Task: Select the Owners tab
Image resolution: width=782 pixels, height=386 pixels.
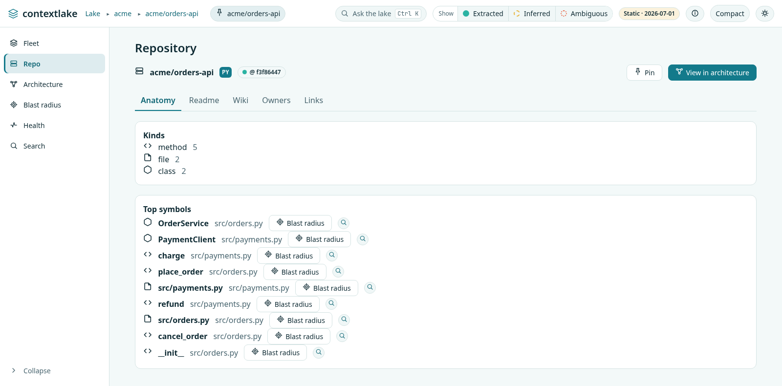Action: (x=276, y=100)
